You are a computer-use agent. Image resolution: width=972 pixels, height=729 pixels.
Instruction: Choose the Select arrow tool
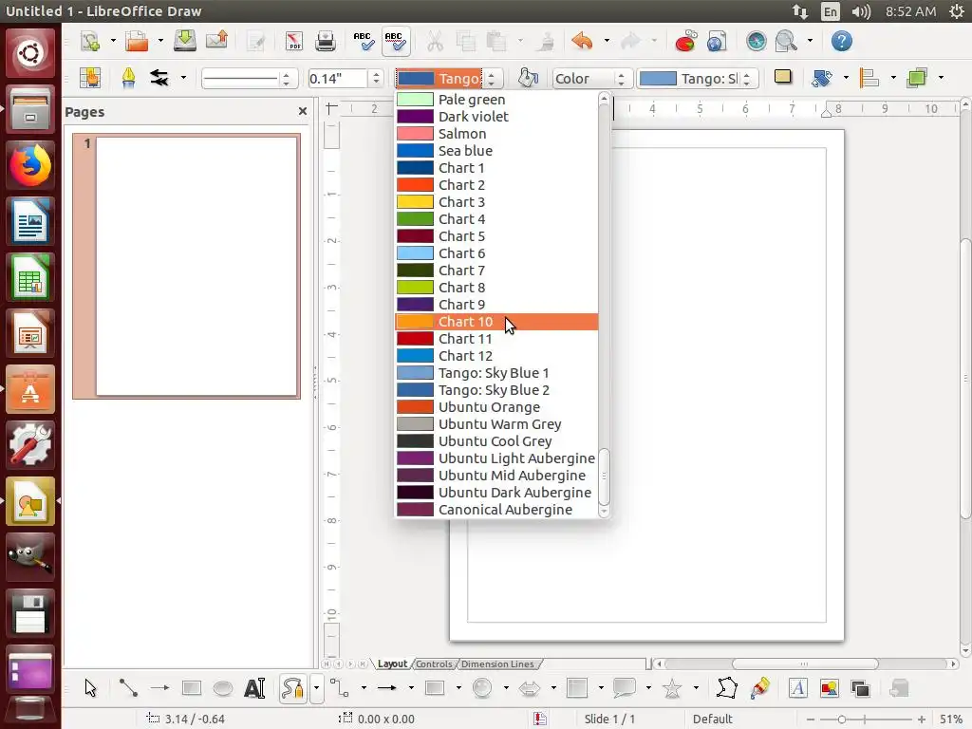coord(90,688)
